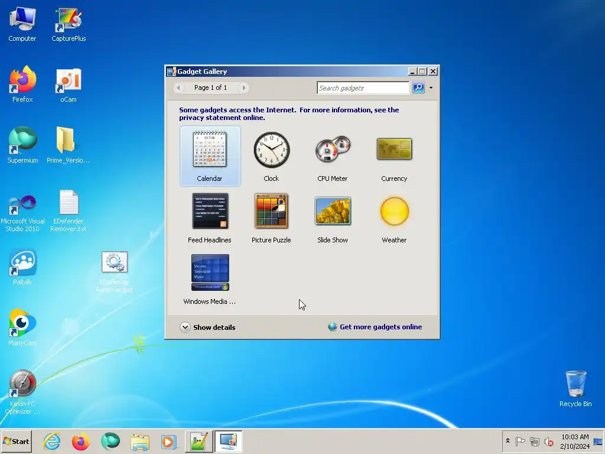Select the ManyCam desktop shortcut
The image size is (605, 454).
coord(22,327)
